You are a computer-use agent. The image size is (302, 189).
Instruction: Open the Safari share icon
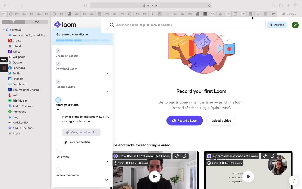tap(281, 6)
